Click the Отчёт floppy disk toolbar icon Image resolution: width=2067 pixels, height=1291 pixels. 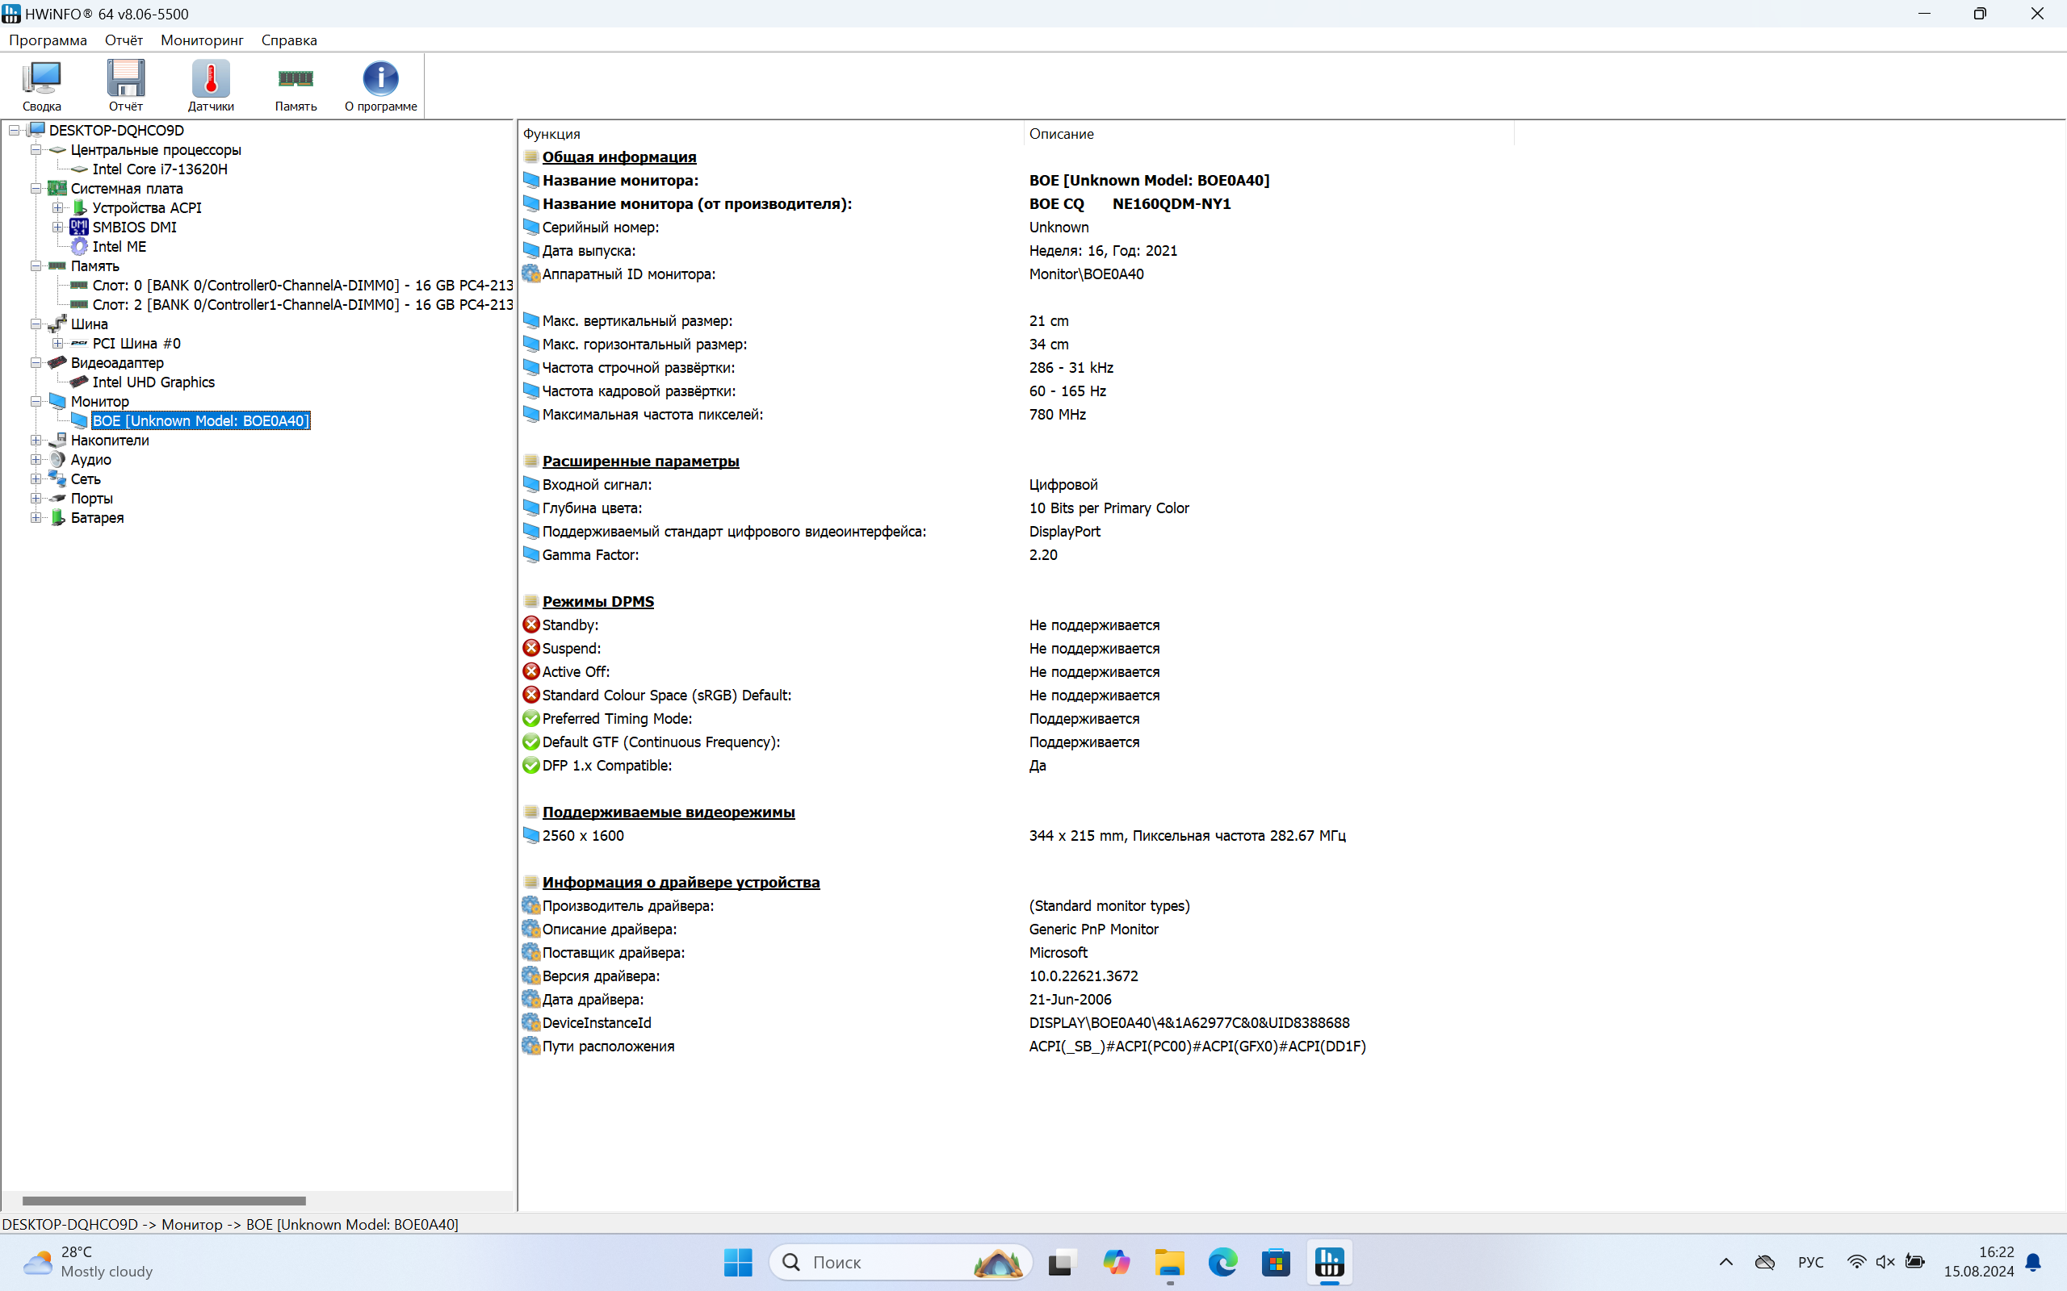point(126,85)
